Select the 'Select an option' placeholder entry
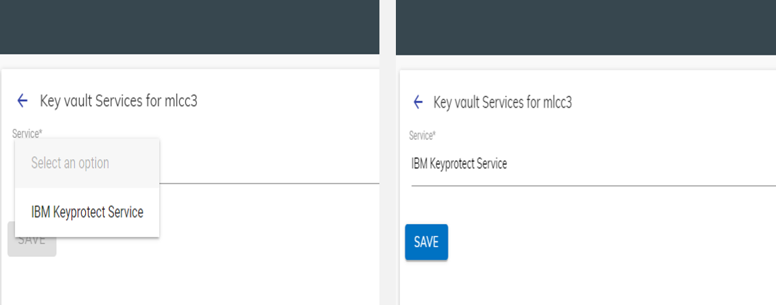 click(70, 163)
